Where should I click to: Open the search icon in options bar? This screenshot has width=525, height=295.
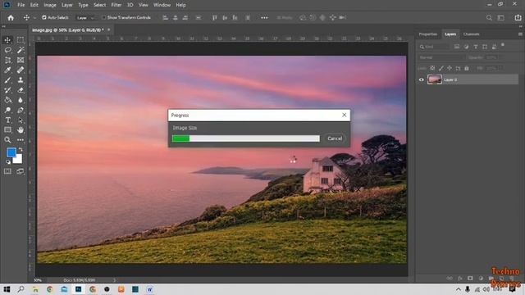click(489, 18)
